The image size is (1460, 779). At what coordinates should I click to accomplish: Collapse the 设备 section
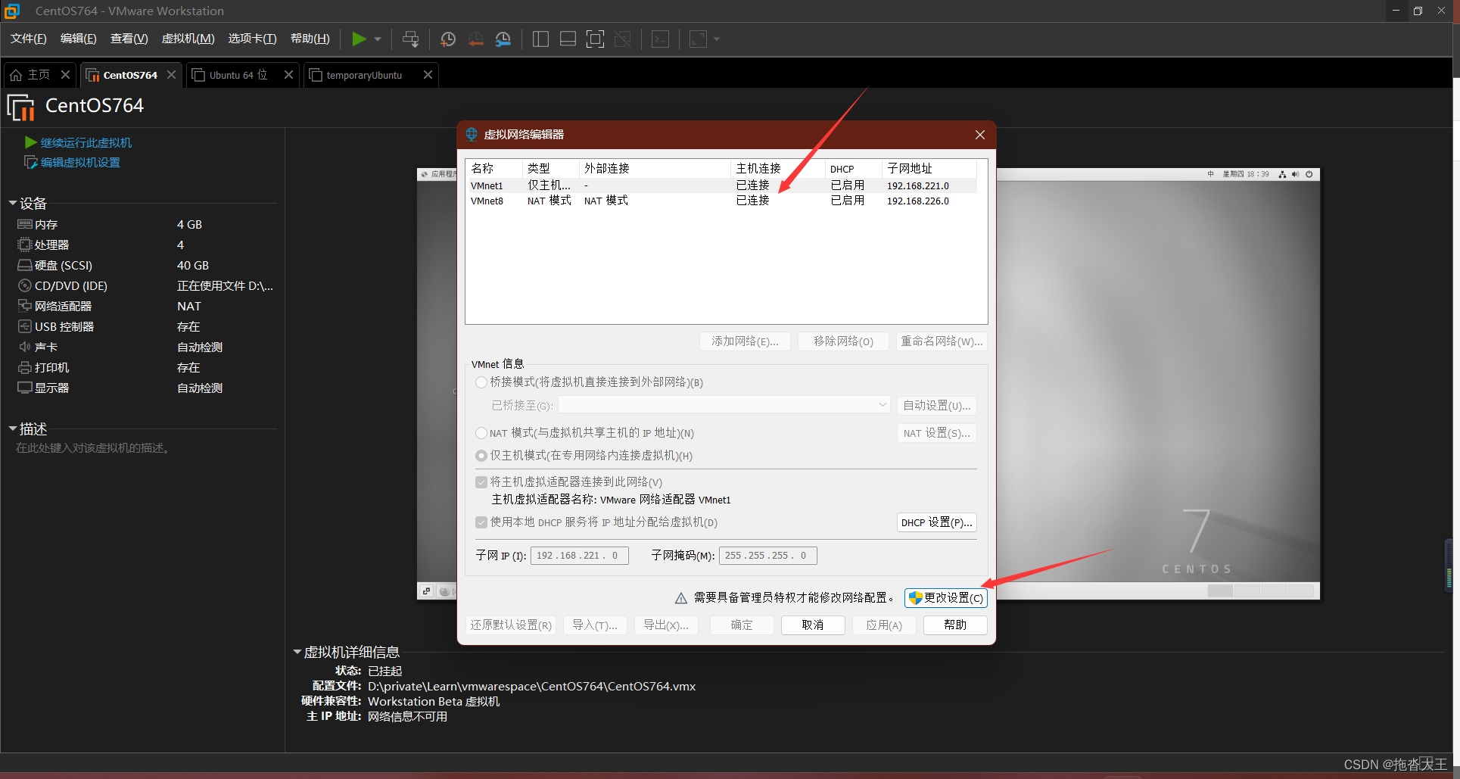tap(13, 203)
